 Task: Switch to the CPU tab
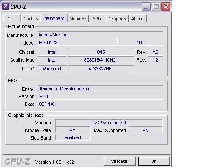[x=12, y=19]
